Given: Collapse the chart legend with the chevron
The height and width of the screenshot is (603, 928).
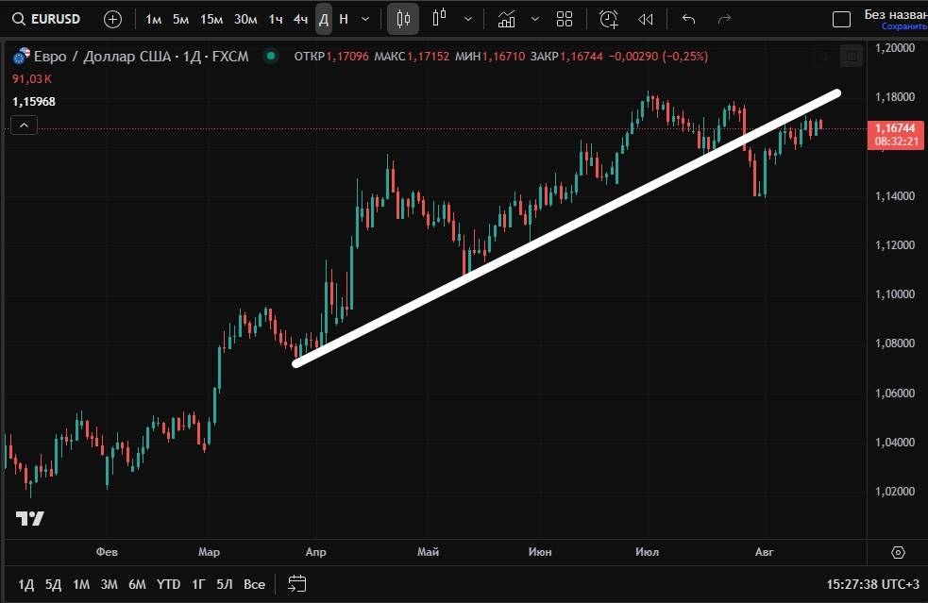Looking at the screenshot, I should pos(25,125).
